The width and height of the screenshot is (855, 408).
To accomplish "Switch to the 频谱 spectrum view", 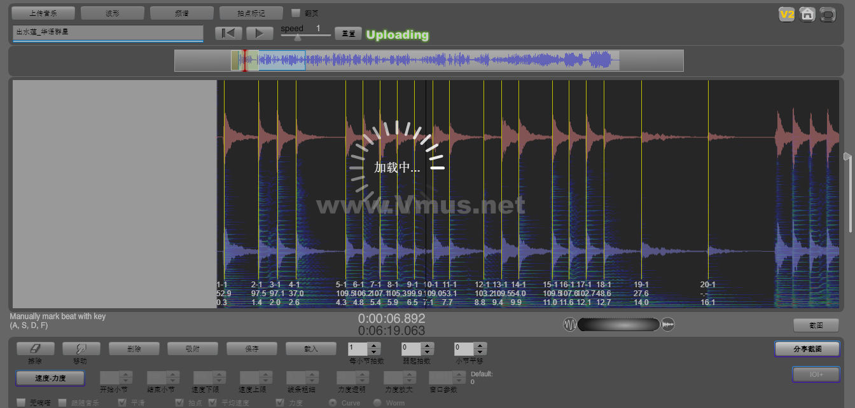I will click(181, 13).
